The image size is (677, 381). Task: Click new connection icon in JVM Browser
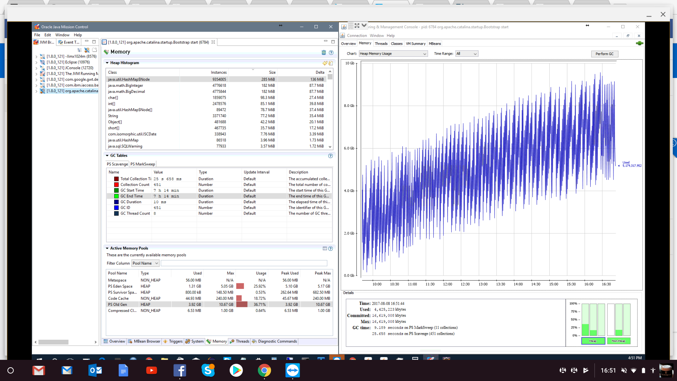pyautogui.click(x=94, y=50)
